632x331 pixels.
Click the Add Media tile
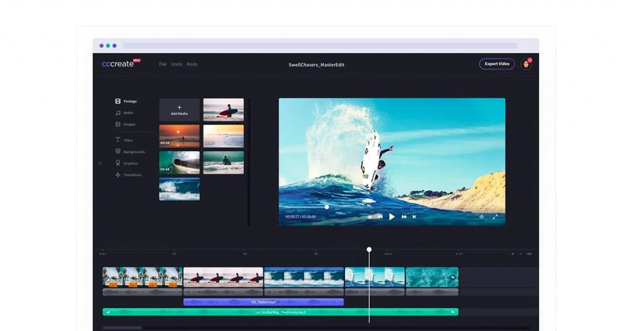click(x=180, y=110)
